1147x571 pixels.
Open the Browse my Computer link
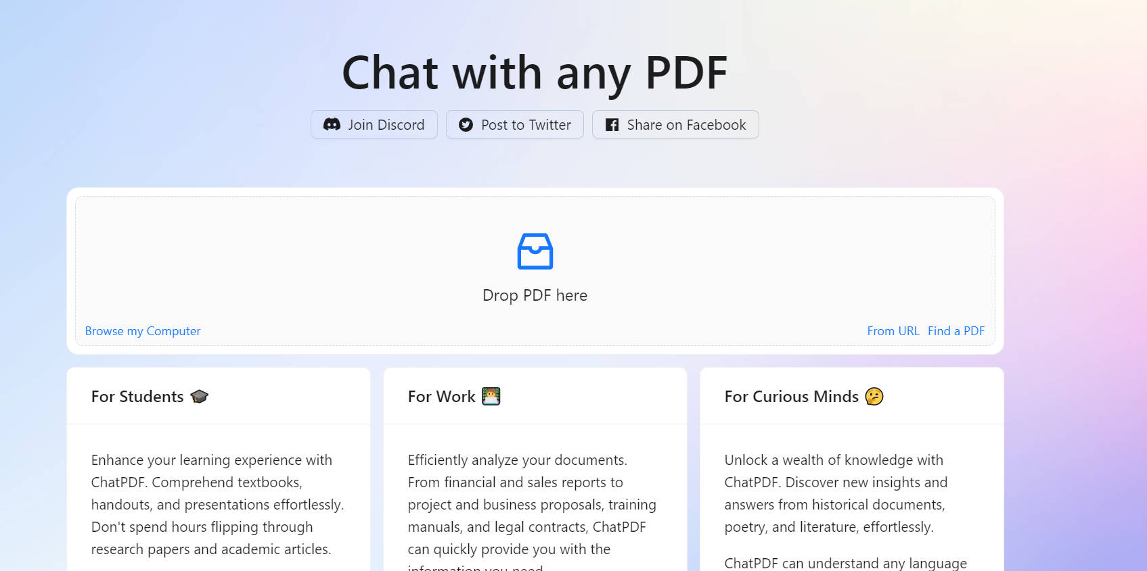click(143, 331)
